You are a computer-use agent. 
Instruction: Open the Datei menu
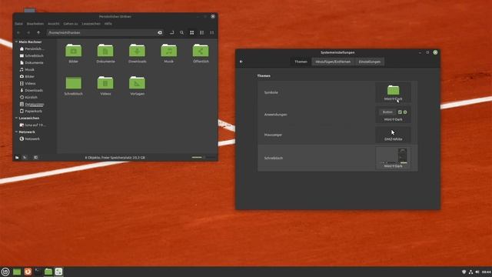point(18,24)
